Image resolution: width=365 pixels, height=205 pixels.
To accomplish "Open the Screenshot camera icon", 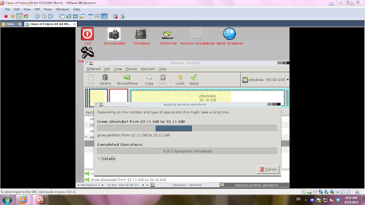I will click(x=114, y=34).
